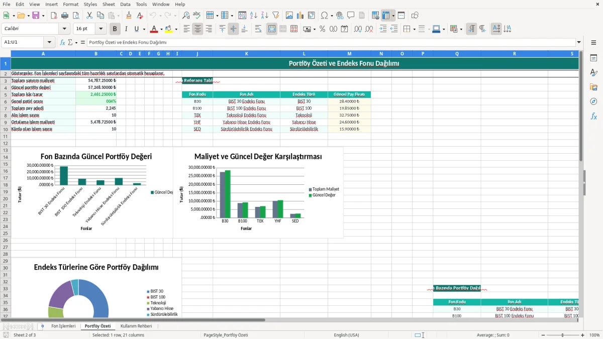The width and height of the screenshot is (603, 339).
Task: Sort descending Z to A
Action: [x=264, y=16]
